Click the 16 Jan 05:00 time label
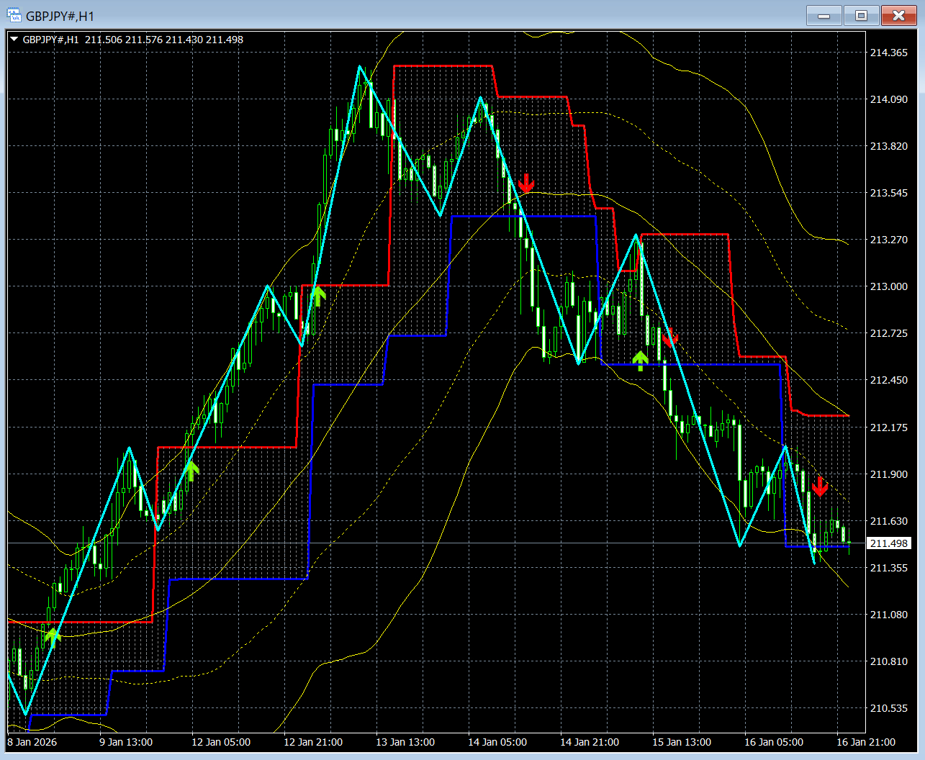Viewport: 925px width, 760px height. (774, 742)
